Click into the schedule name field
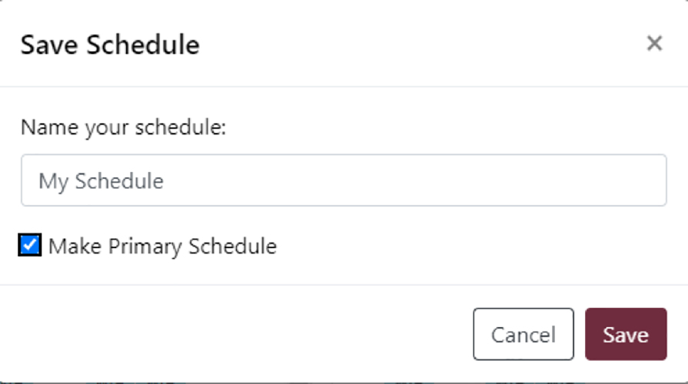 click(x=343, y=180)
